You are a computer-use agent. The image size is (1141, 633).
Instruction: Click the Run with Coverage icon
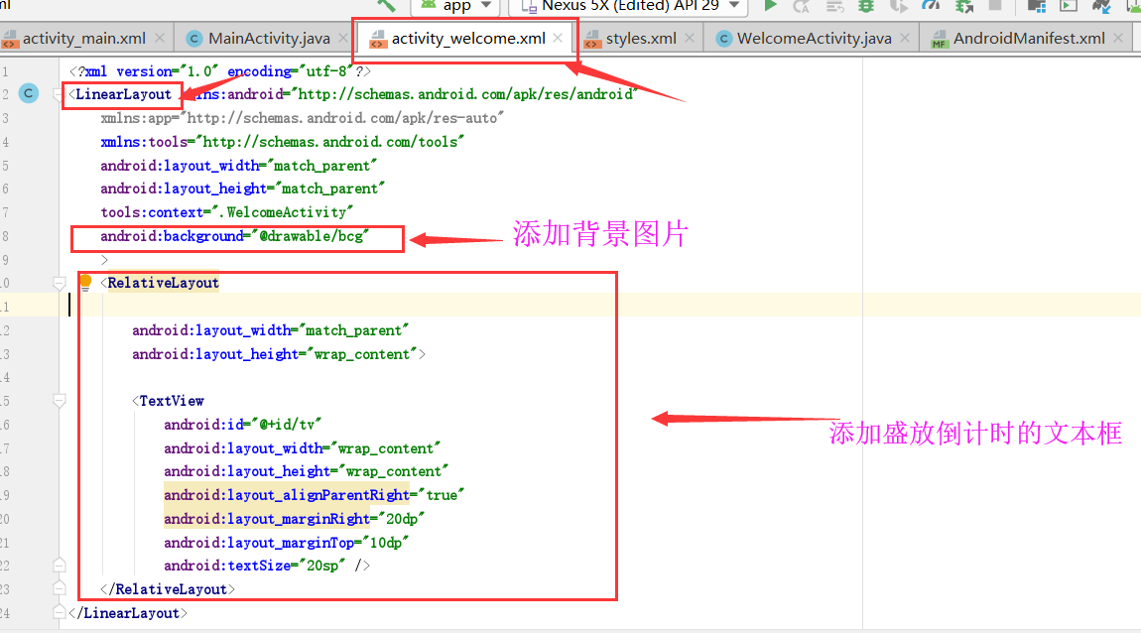pyautogui.click(x=899, y=6)
